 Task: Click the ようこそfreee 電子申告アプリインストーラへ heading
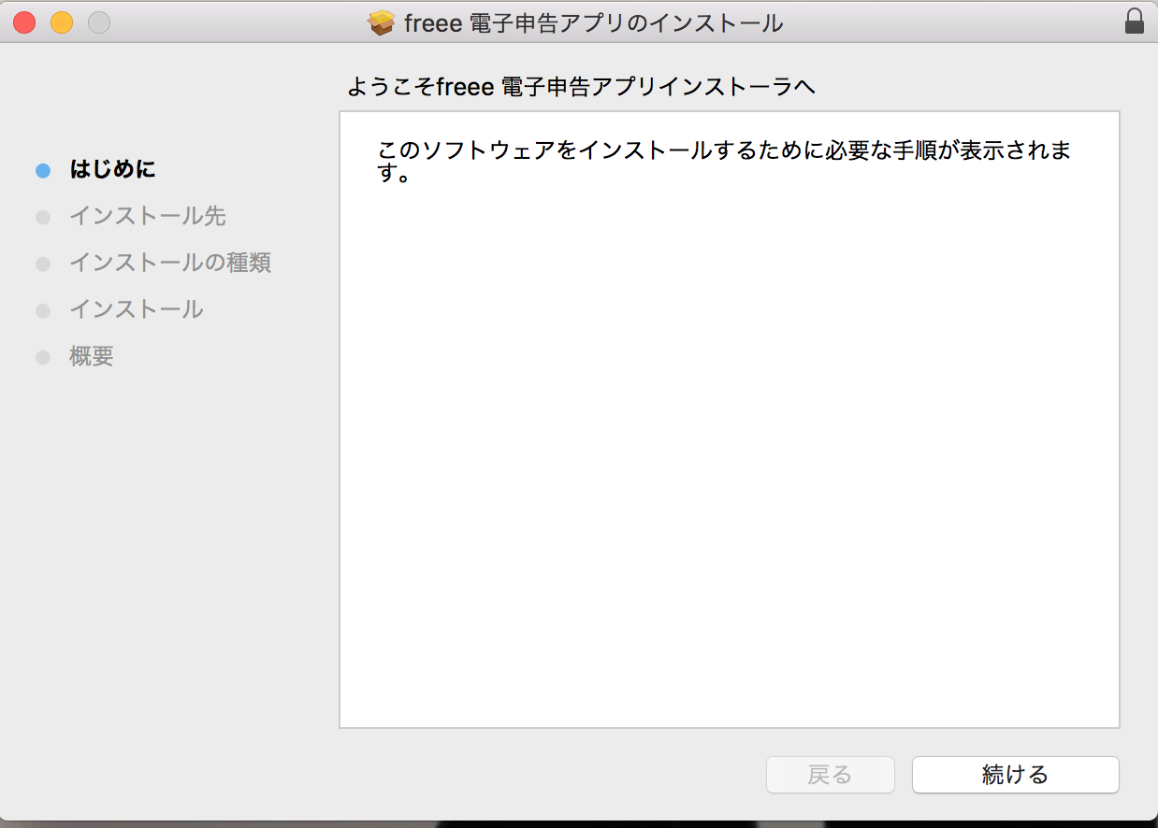pos(582,87)
